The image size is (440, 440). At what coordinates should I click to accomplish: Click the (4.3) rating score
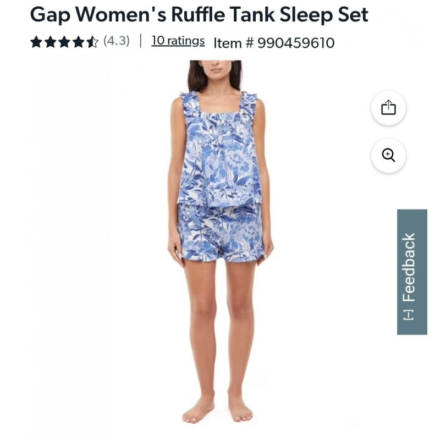click(x=117, y=41)
